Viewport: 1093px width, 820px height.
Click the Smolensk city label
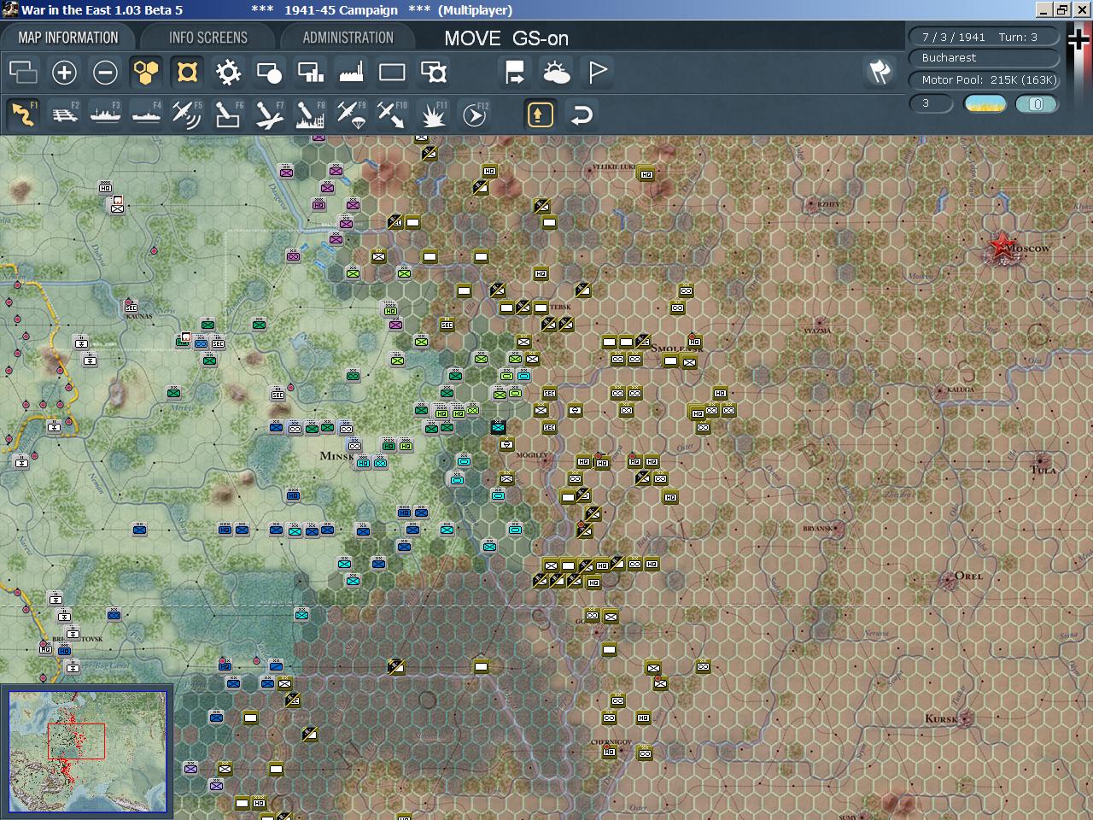677,348
